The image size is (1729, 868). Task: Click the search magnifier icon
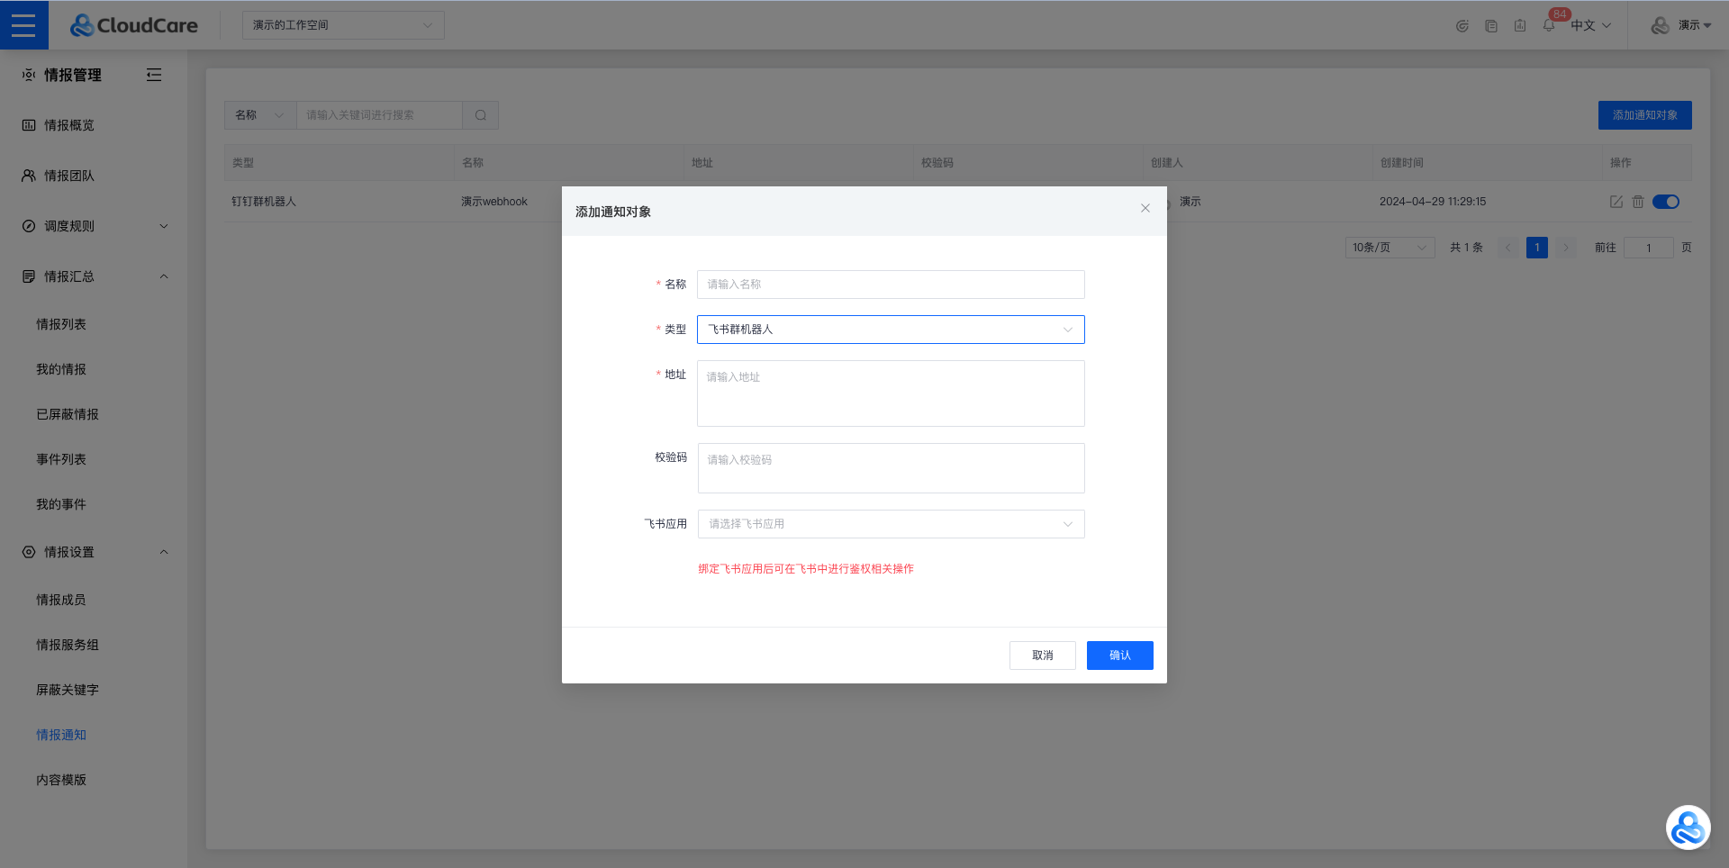coord(481,115)
